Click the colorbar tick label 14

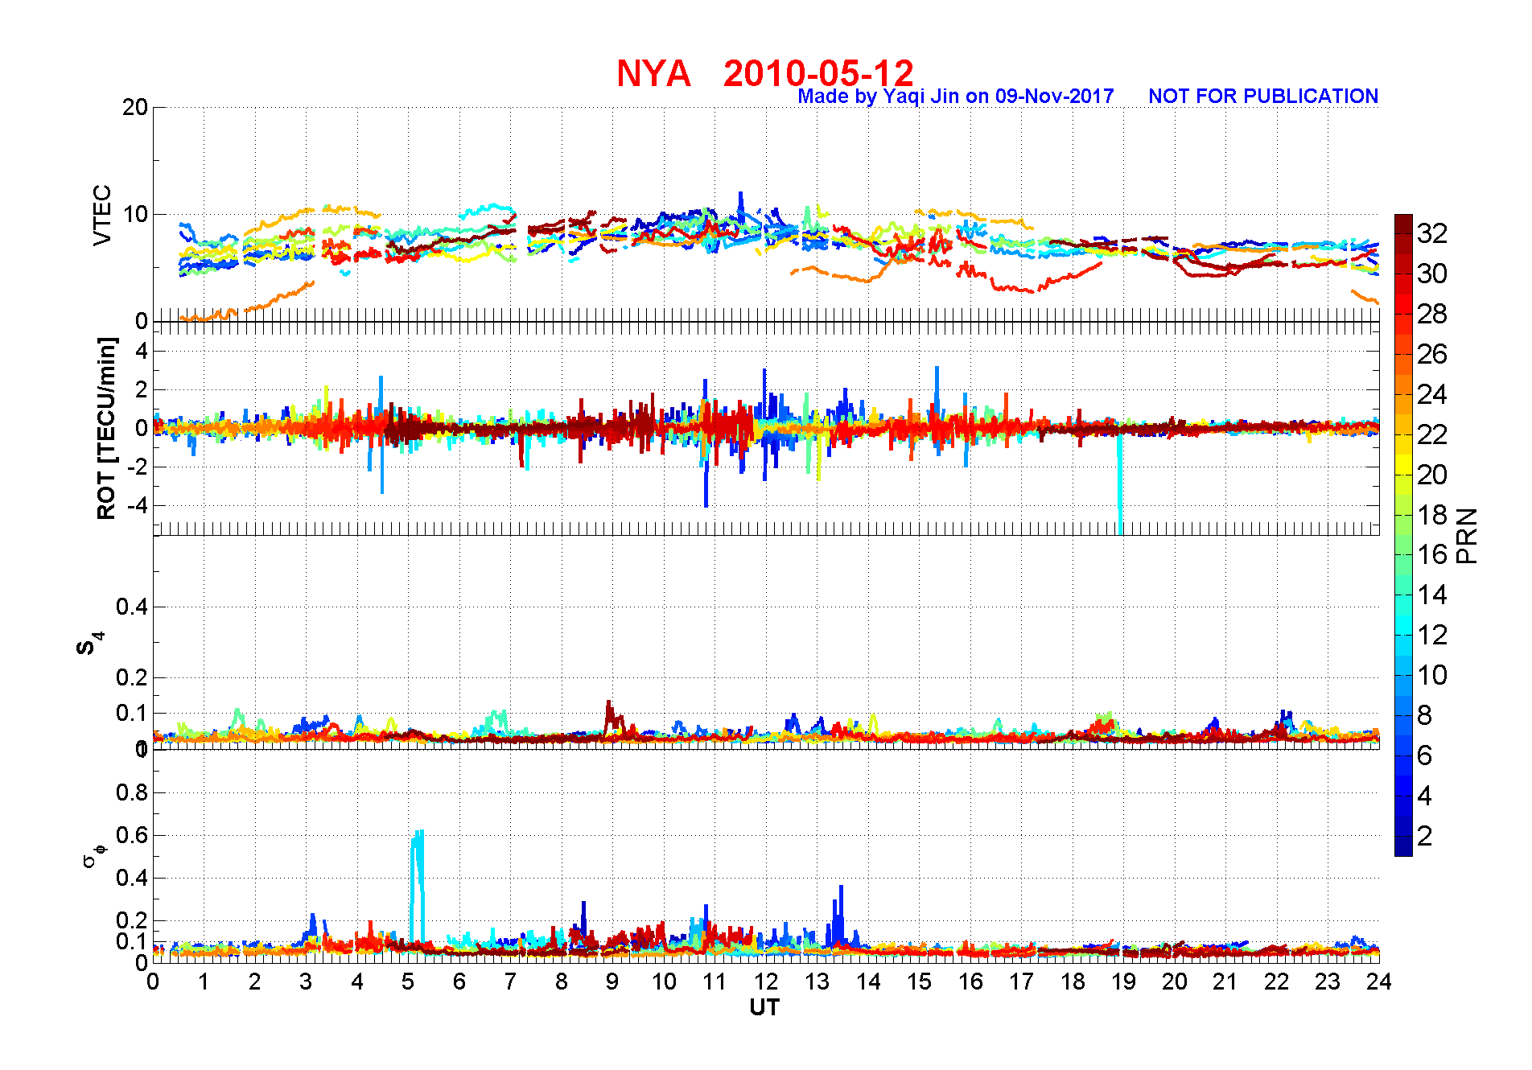pyautogui.click(x=1432, y=595)
